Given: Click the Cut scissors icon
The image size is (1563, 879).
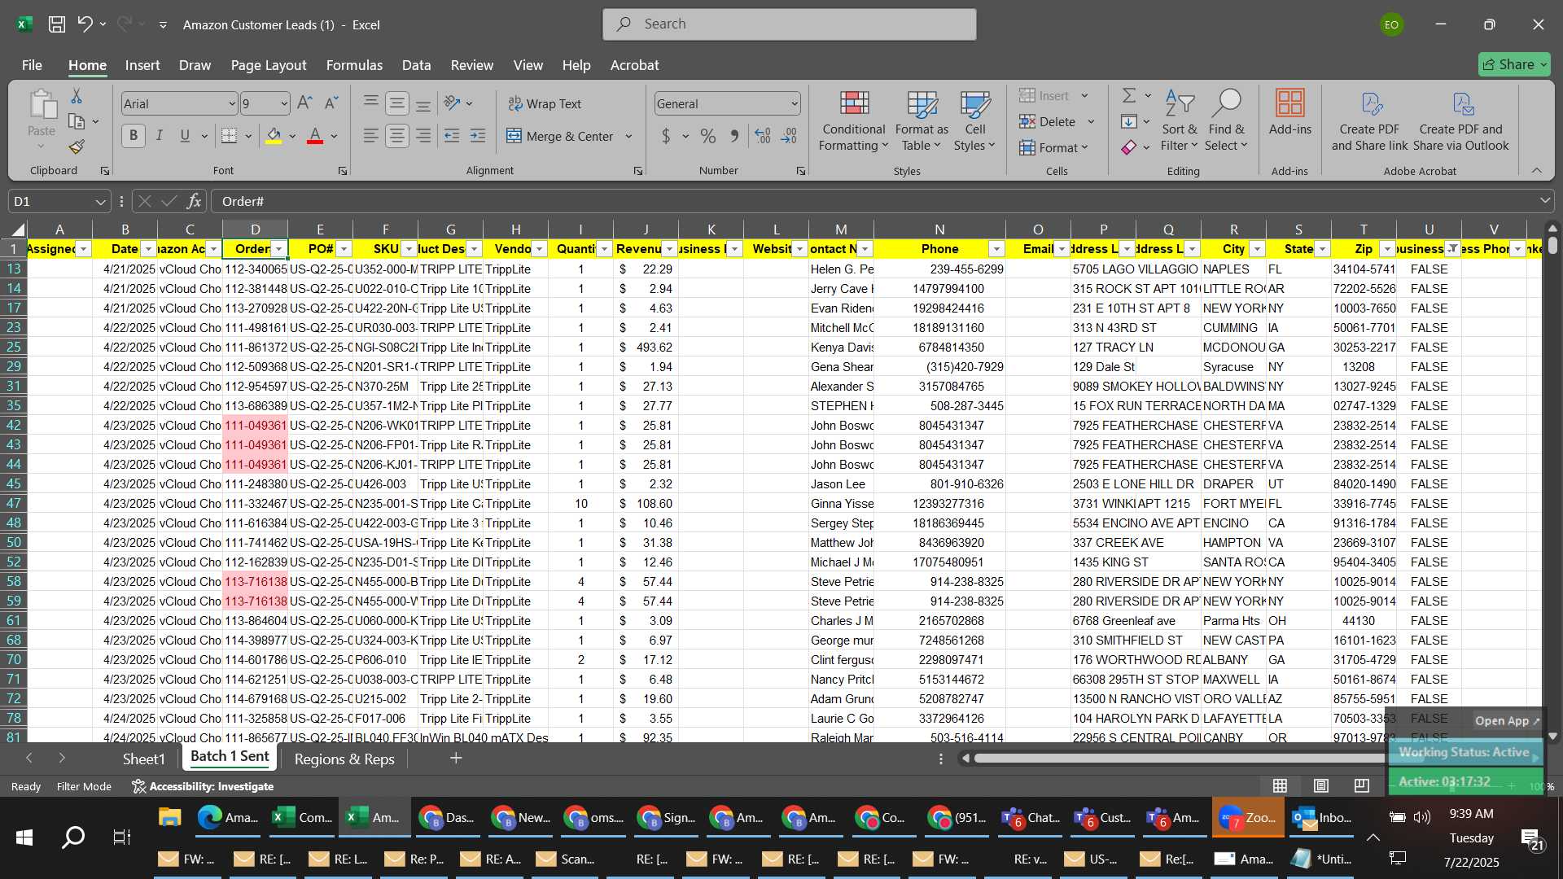Looking at the screenshot, I should coord(77,96).
